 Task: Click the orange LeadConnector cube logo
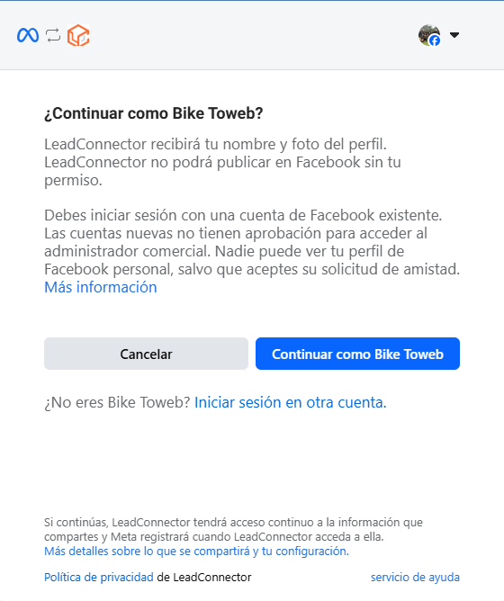click(x=78, y=35)
